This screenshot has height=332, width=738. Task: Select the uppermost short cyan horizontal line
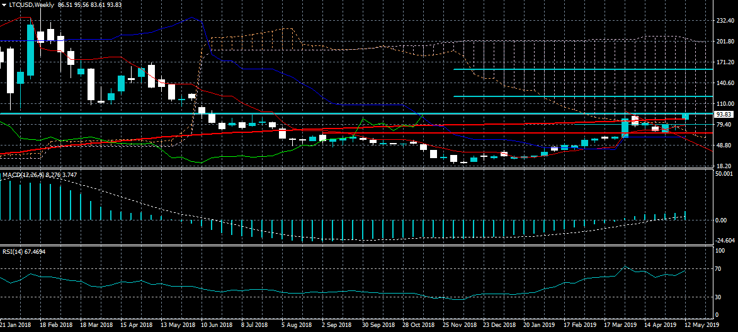[x=582, y=69]
